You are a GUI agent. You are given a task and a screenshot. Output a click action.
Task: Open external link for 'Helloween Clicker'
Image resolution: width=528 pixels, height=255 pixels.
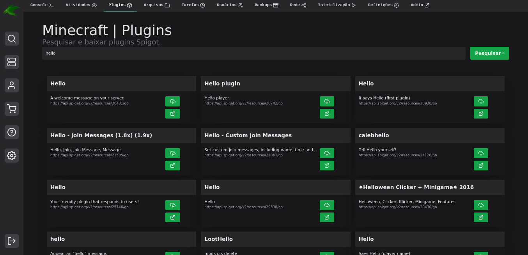(481, 217)
